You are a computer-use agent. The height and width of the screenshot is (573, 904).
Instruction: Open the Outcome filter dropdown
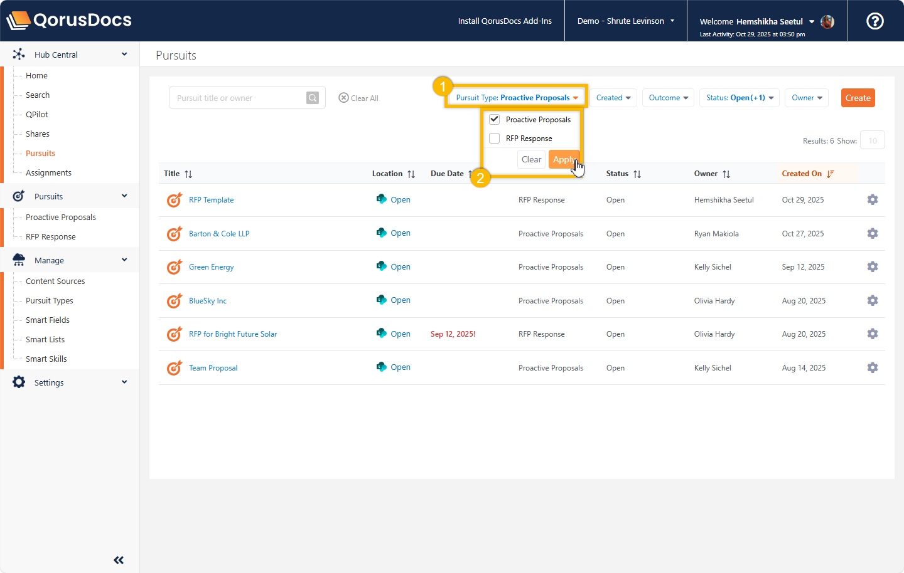pyautogui.click(x=668, y=98)
